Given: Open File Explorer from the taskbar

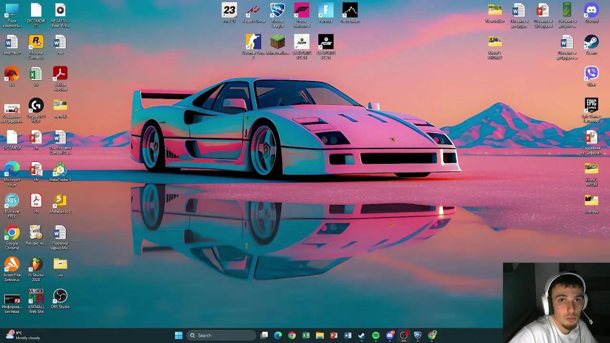Looking at the screenshot, I should (320, 335).
